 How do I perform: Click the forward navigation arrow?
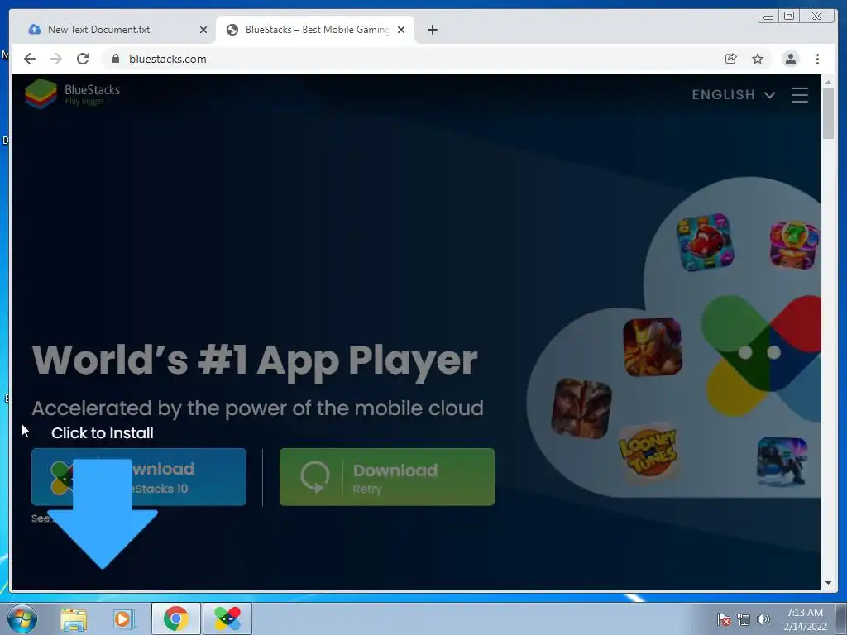coord(56,59)
